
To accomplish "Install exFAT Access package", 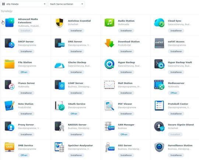I will point(176,52).
